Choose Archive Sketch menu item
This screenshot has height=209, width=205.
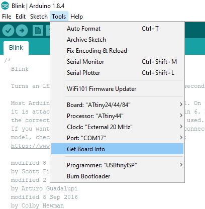pyautogui.click(x=117, y=40)
